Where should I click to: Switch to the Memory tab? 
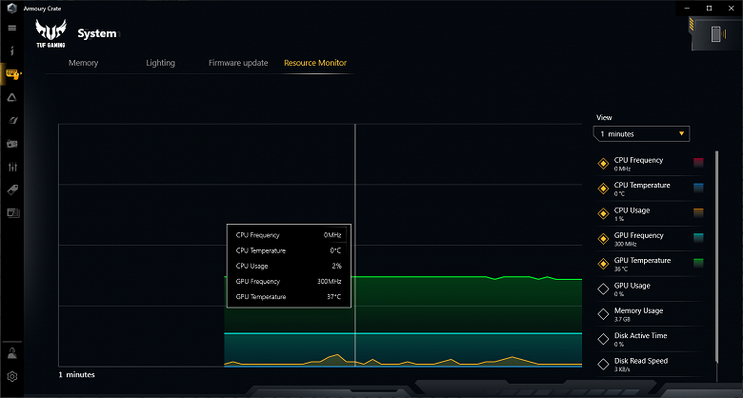[x=84, y=63]
